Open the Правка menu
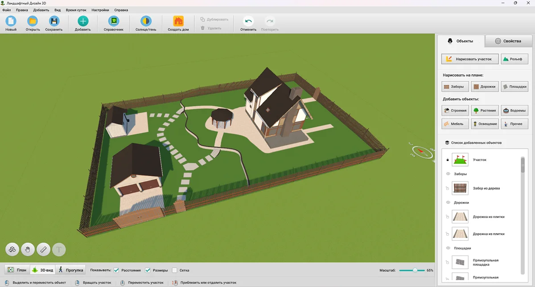 (22, 10)
